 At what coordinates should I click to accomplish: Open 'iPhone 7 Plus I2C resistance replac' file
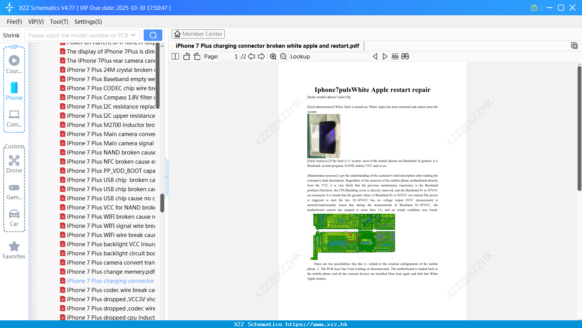[108, 107]
